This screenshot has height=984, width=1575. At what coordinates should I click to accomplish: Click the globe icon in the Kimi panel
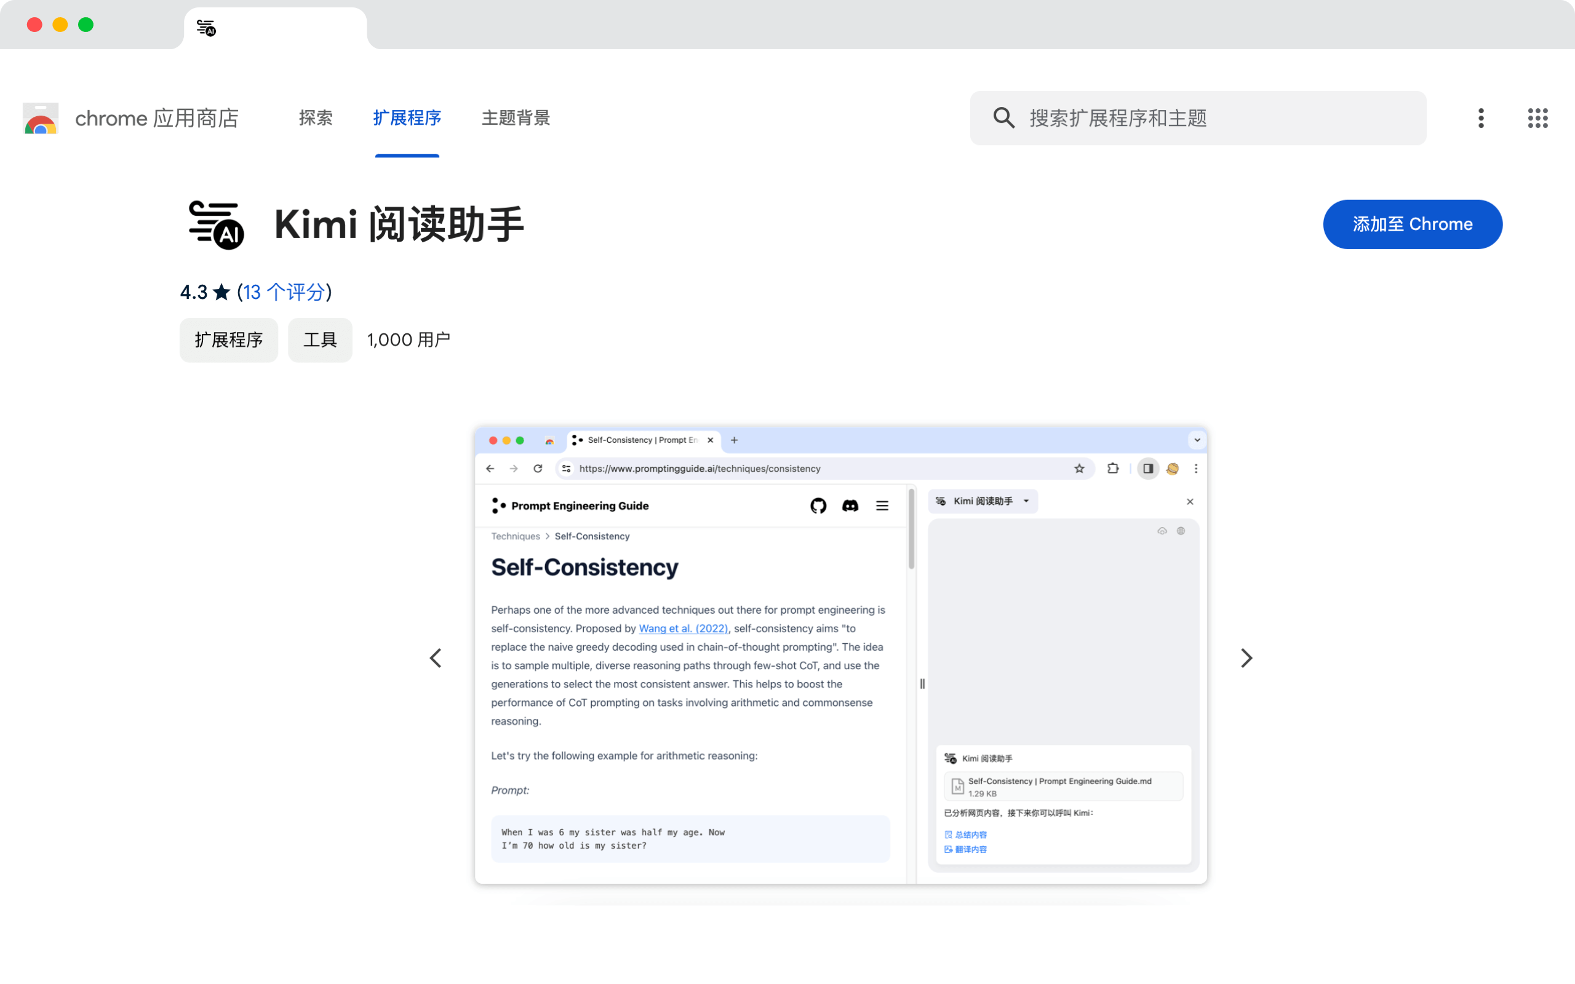pos(1181,530)
